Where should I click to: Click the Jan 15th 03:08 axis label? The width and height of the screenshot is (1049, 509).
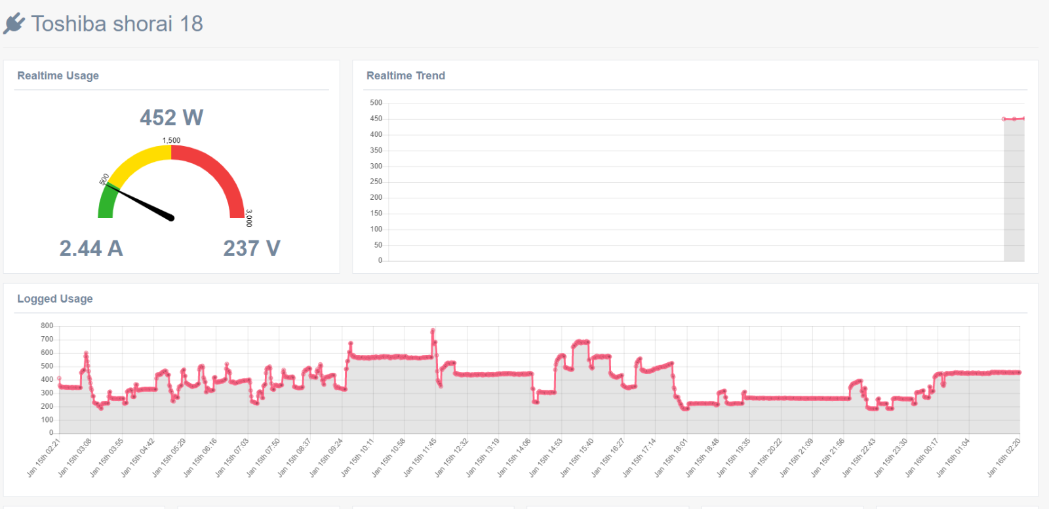point(75,457)
